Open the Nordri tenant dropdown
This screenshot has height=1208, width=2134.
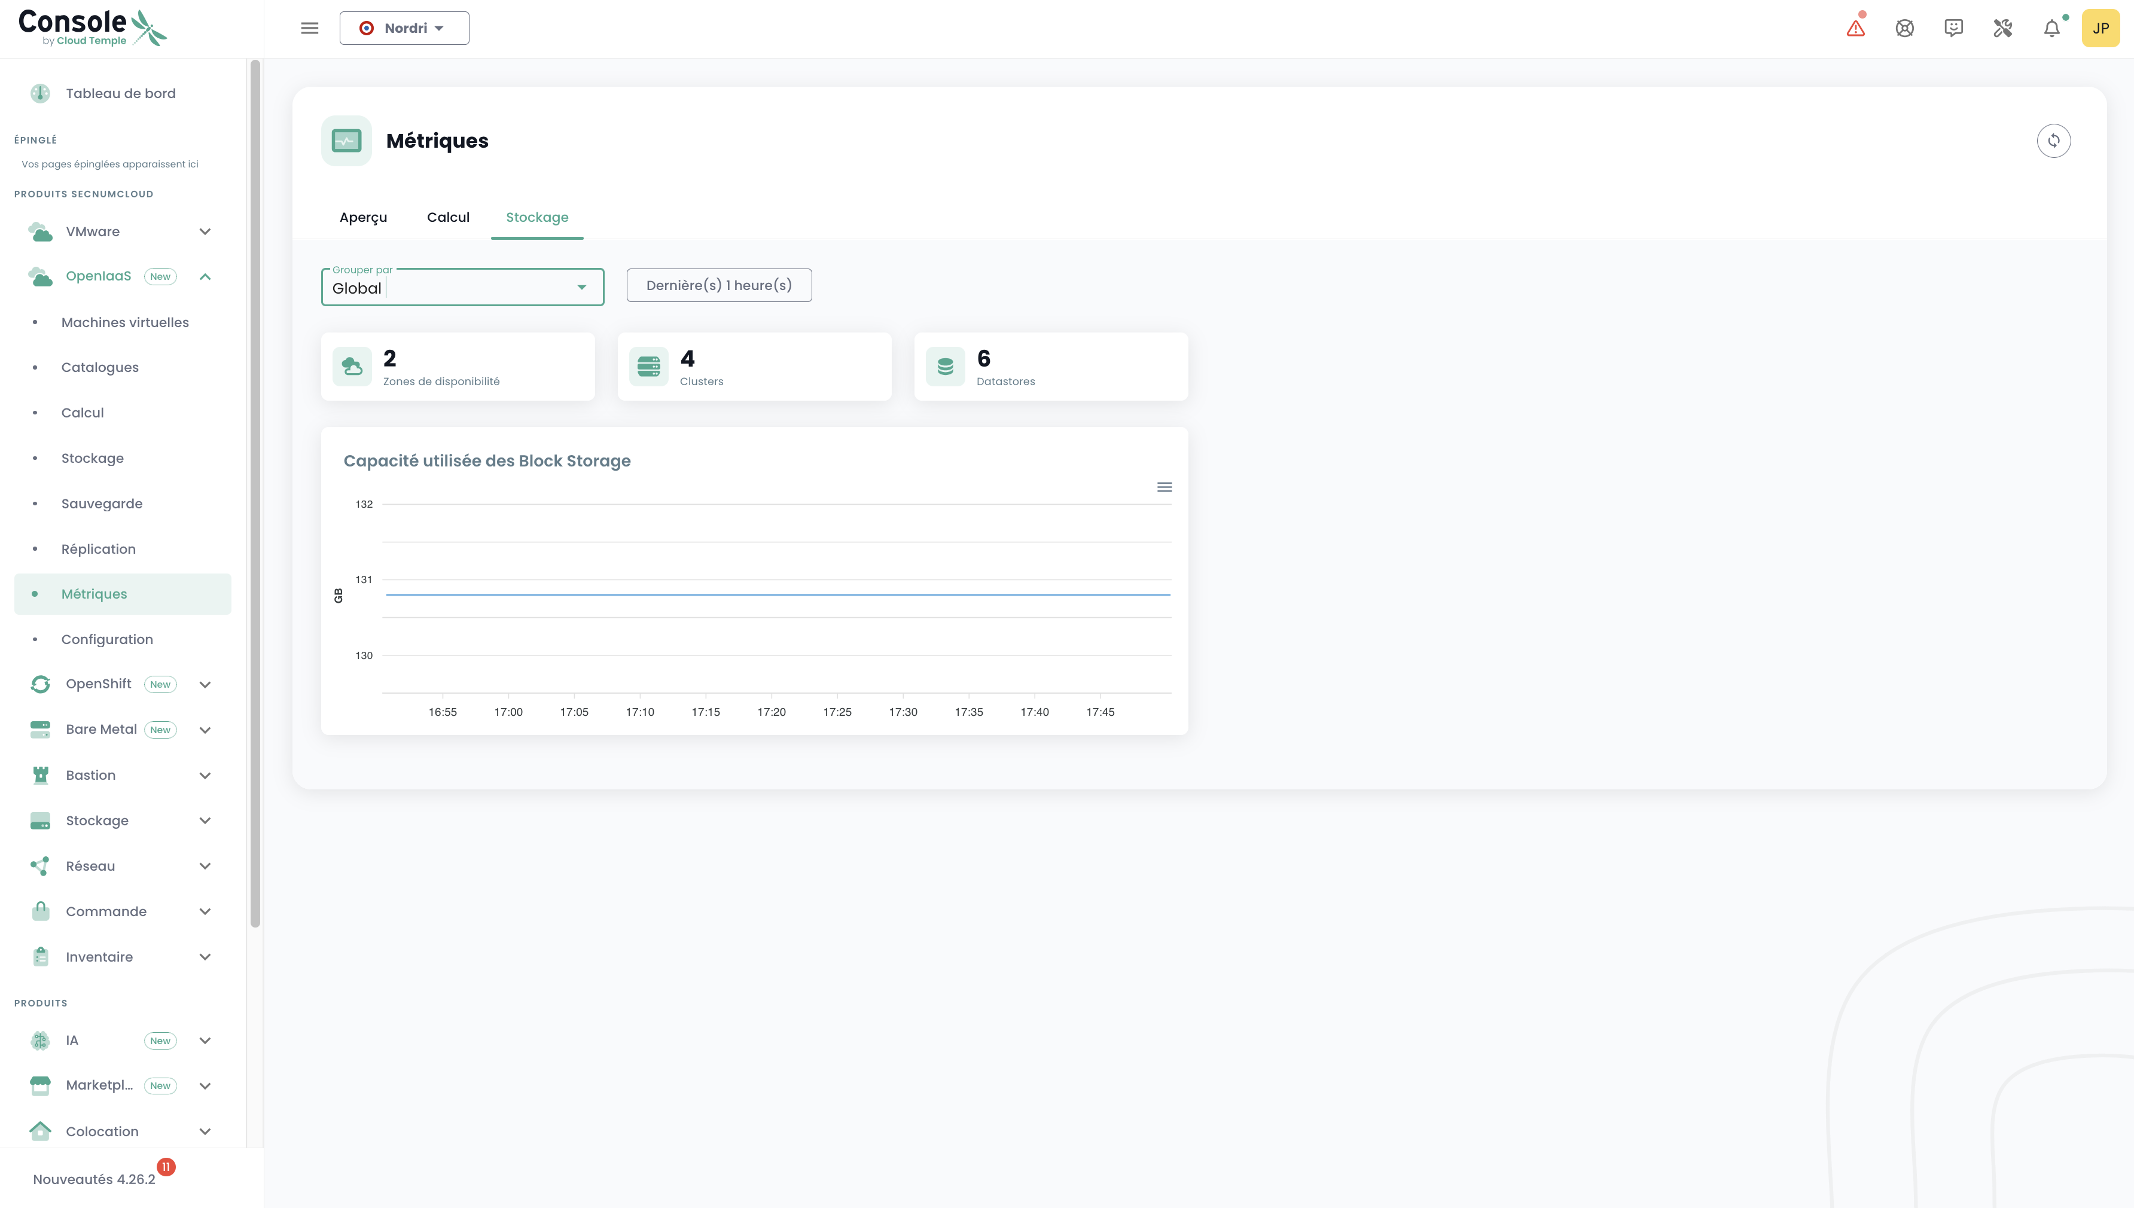(x=404, y=28)
